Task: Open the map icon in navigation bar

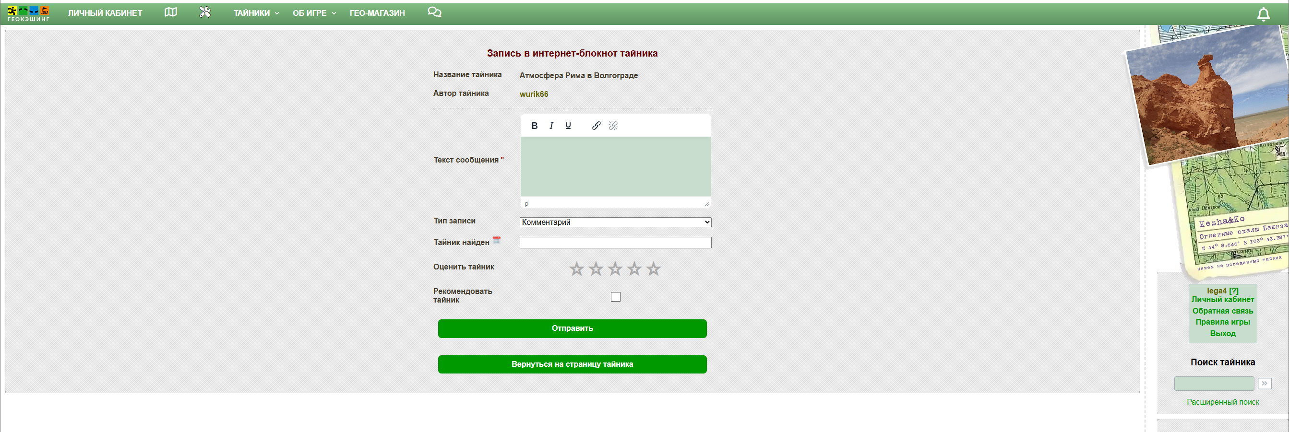Action: [x=171, y=12]
